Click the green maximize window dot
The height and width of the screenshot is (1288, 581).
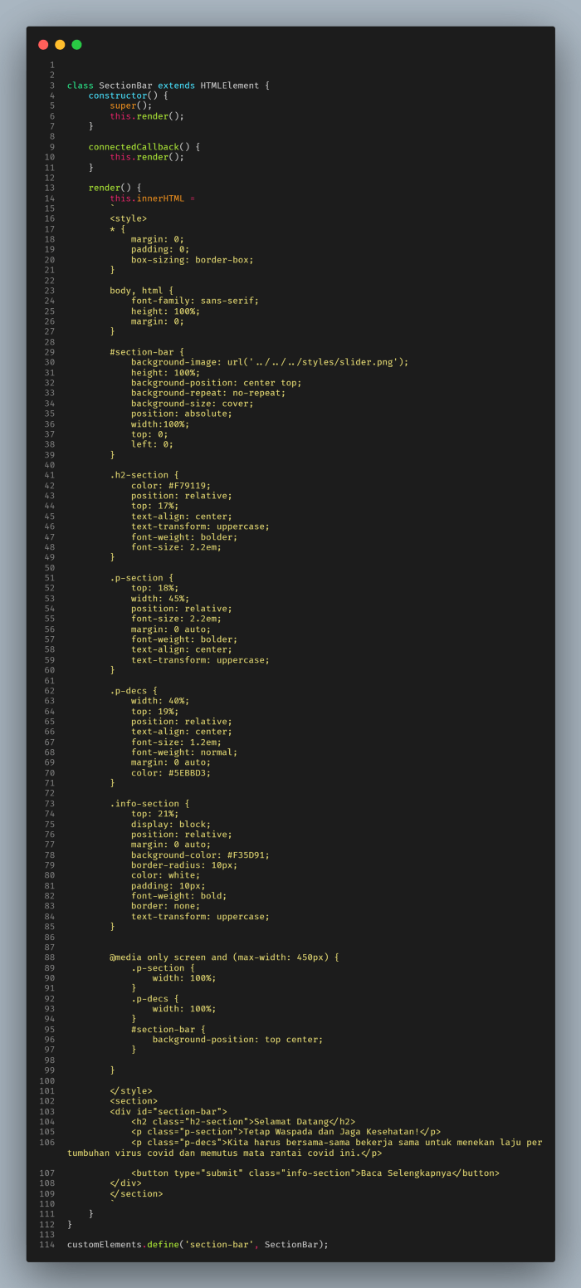pyautogui.click(x=76, y=45)
